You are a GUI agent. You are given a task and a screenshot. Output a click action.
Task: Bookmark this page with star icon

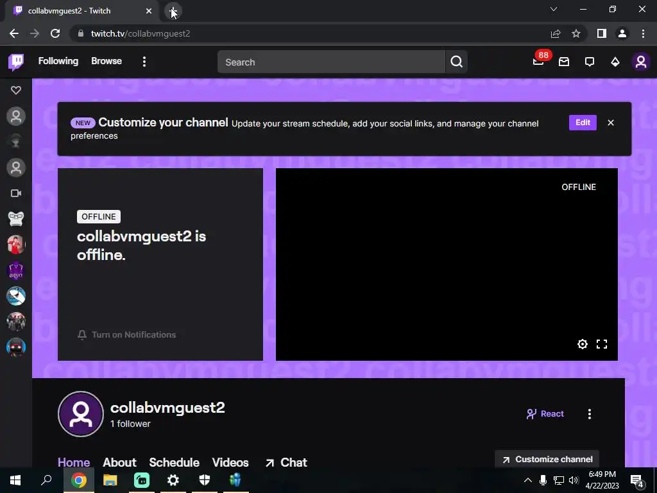(576, 33)
